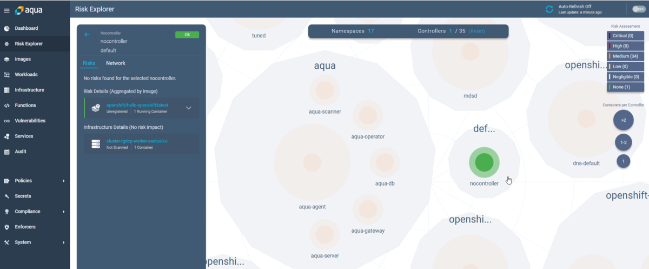
Task: Select the aqua-scanner node circle
Action: (x=325, y=89)
